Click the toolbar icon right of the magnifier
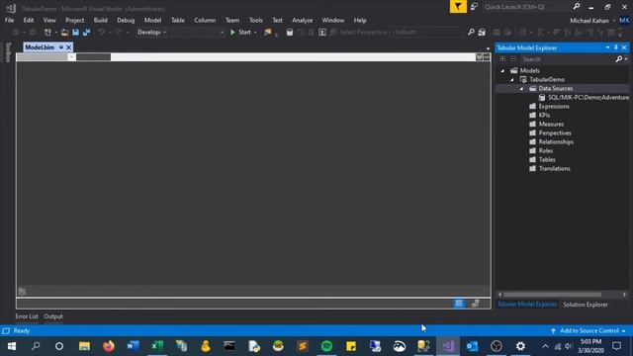 [482, 33]
